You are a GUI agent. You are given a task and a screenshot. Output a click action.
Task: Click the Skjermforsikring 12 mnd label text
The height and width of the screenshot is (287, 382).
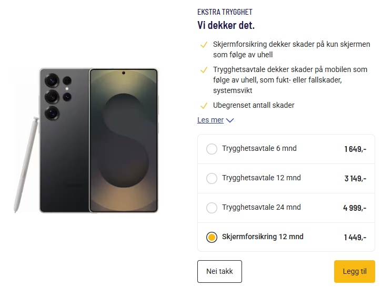(263, 237)
